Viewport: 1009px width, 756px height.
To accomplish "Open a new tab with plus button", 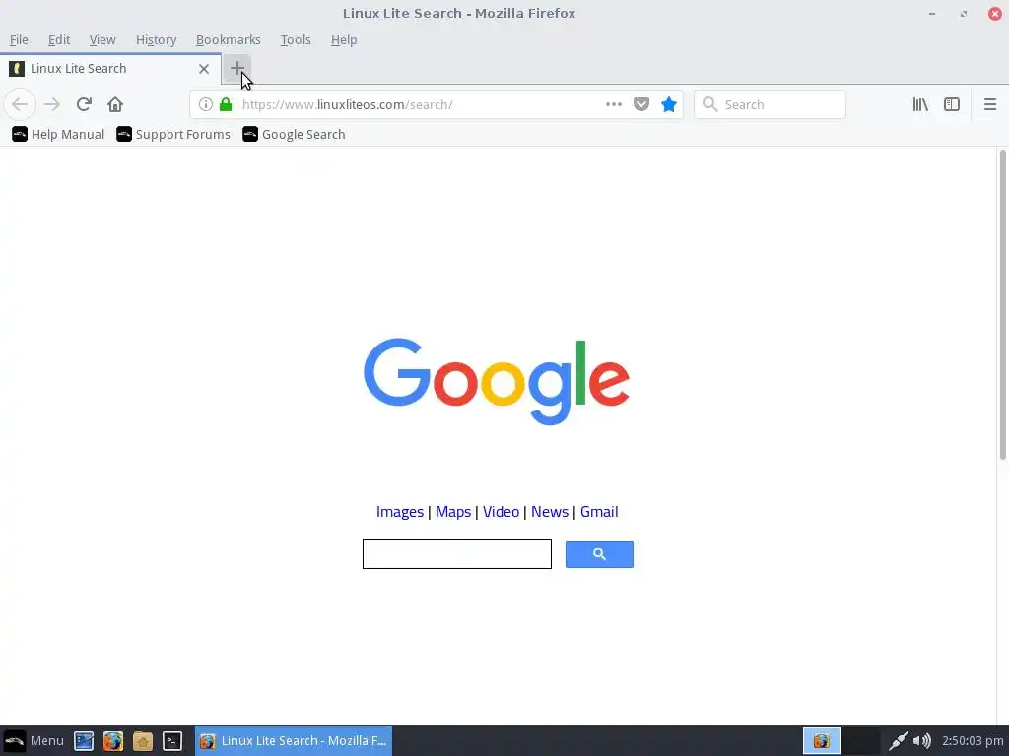I will pyautogui.click(x=236, y=68).
